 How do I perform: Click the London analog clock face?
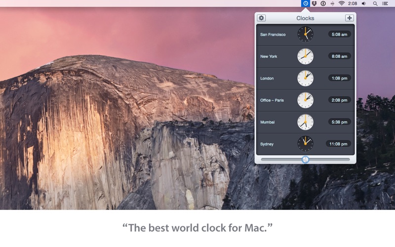tap(305, 78)
